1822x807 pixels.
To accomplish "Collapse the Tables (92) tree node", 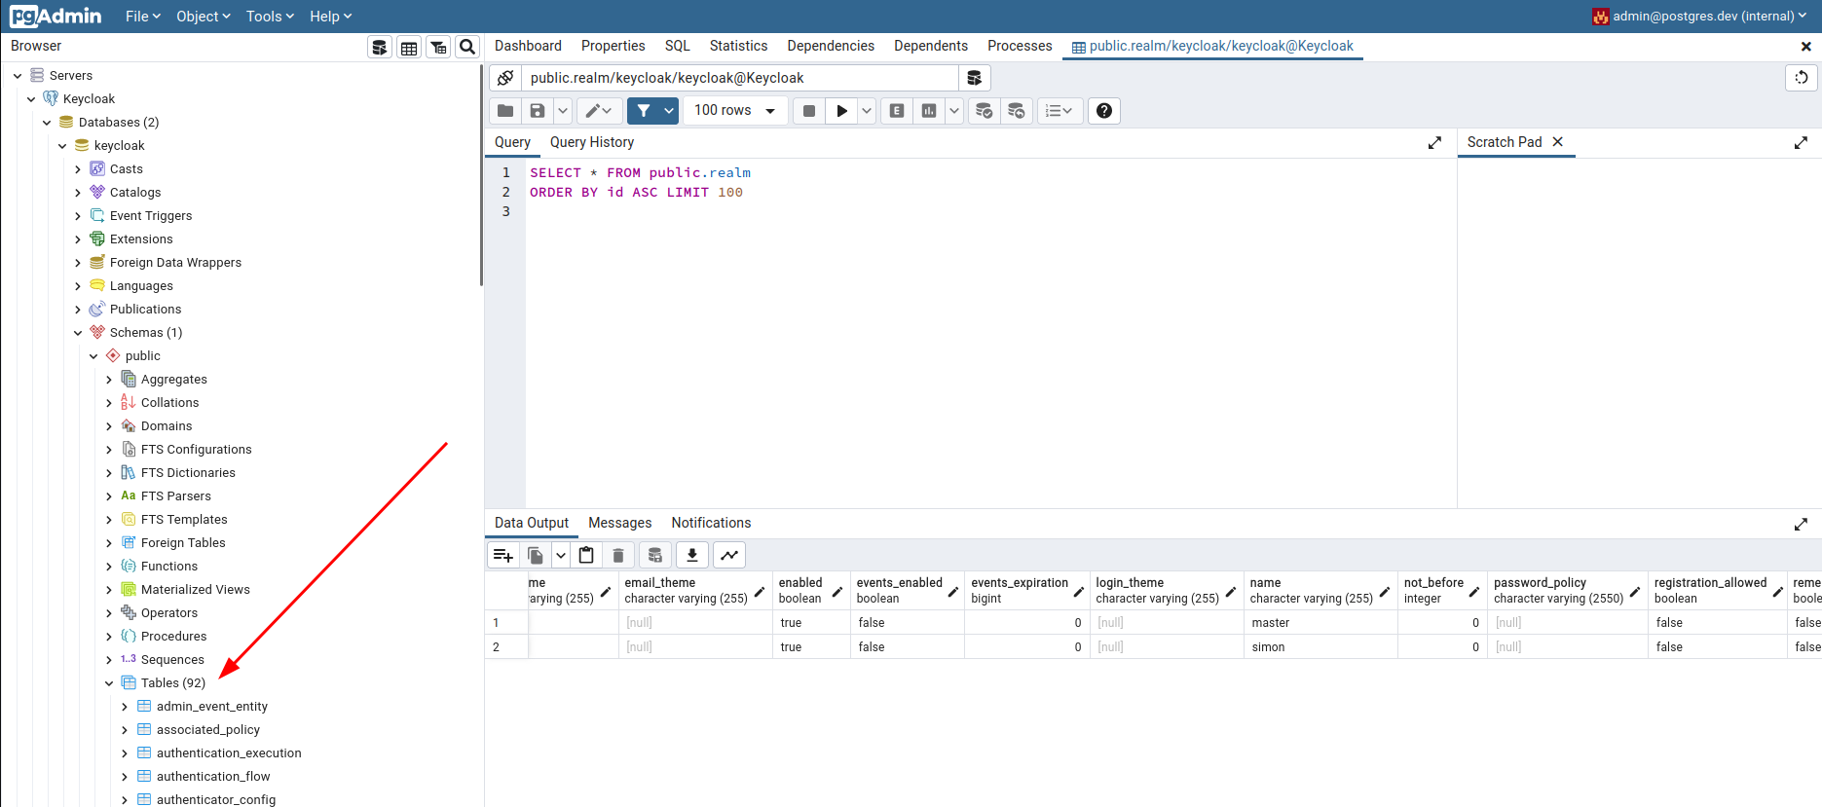I will click(x=109, y=683).
